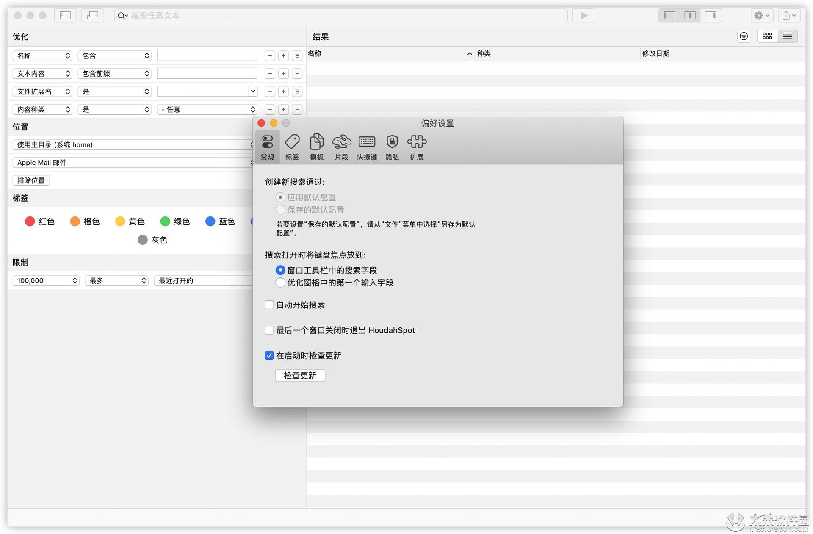
Task: Switch results to grid view
Action: [767, 36]
